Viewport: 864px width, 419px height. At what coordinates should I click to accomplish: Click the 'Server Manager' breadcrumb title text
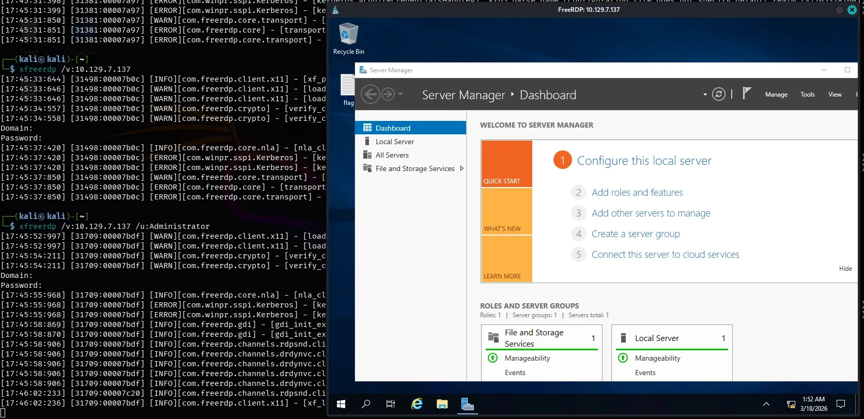tap(464, 95)
